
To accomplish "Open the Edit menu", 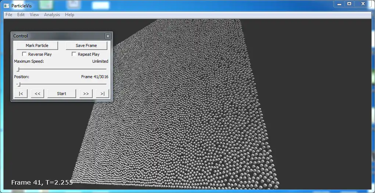I will (x=21, y=15).
